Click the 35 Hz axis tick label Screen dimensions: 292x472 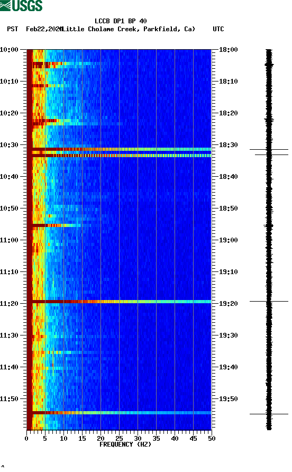click(x=156, y=439)
